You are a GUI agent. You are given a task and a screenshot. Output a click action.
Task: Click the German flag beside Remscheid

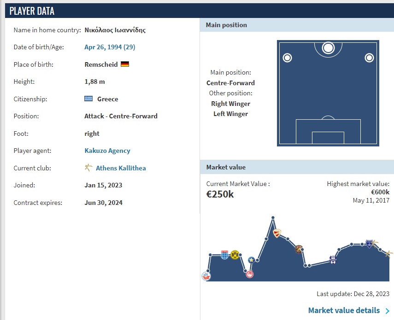(125, 64)
